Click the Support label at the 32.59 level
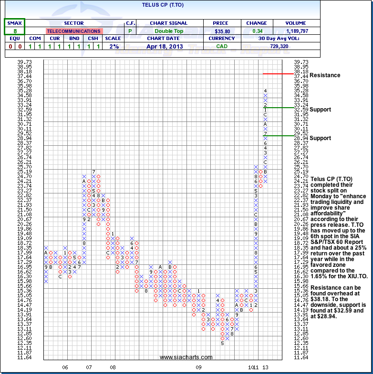This screenshot has width=373, height=374. click(x=320, y=110)
